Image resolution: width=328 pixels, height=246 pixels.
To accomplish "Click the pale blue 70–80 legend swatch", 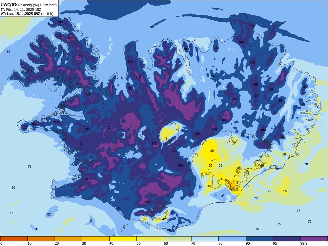I will 205,239.
